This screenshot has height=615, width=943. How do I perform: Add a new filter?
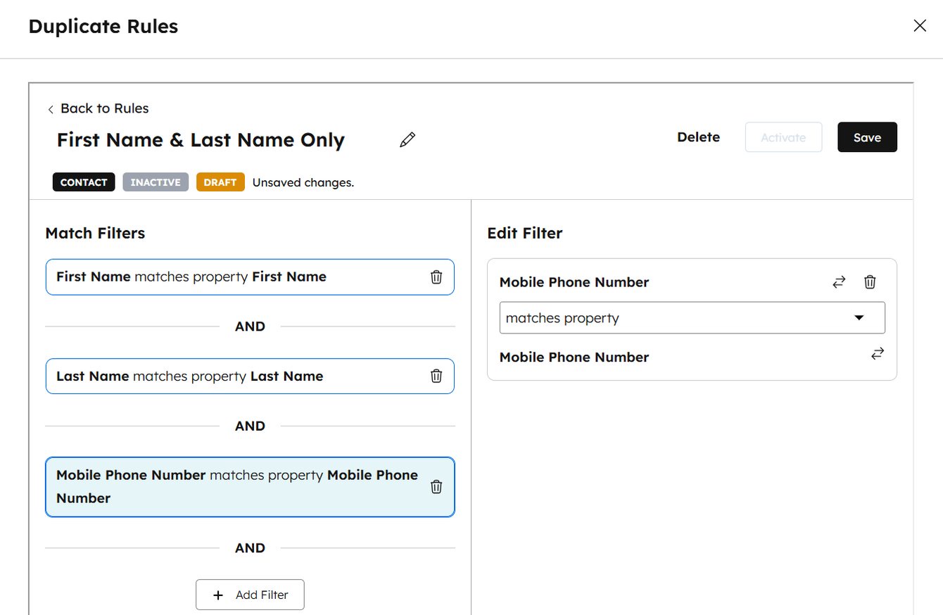pyautogui.click(x=250, y=595)
